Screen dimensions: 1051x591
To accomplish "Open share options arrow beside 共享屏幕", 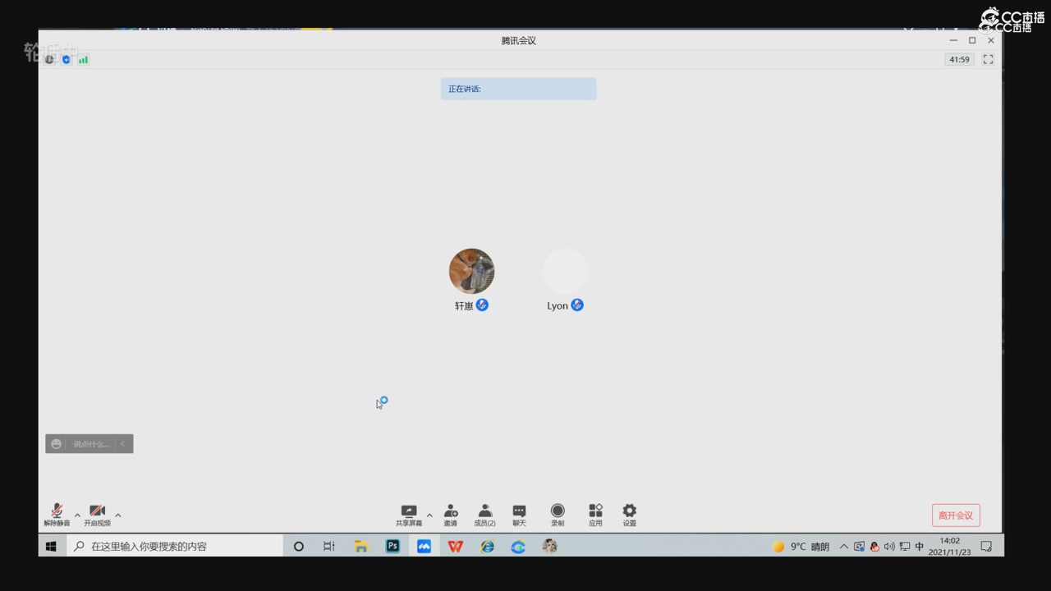I will point(429,515).
